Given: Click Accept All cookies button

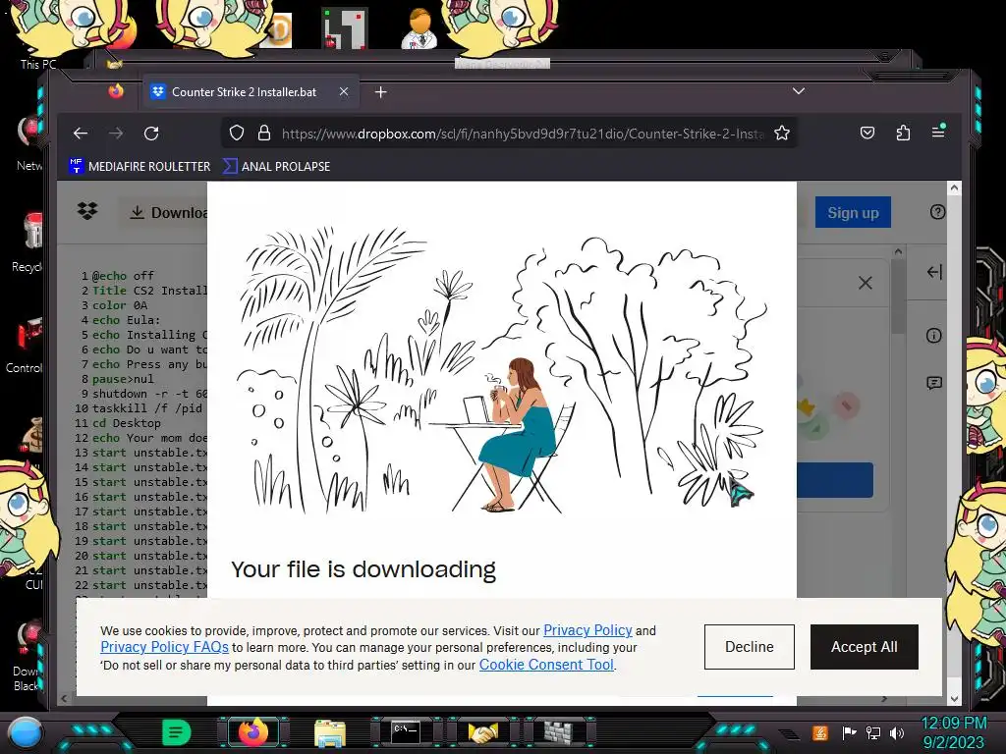Looking at the screenshot, I should tap(865, 647).
